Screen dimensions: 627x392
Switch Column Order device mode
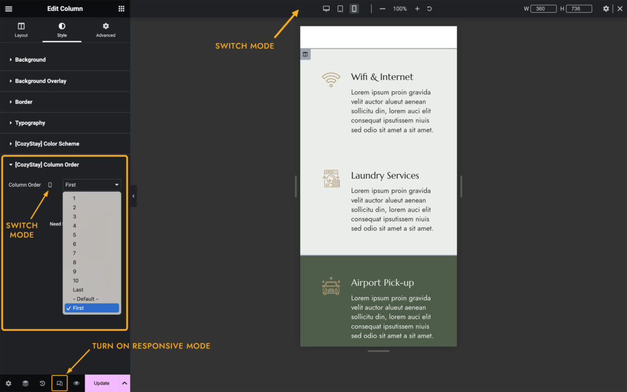49,184
